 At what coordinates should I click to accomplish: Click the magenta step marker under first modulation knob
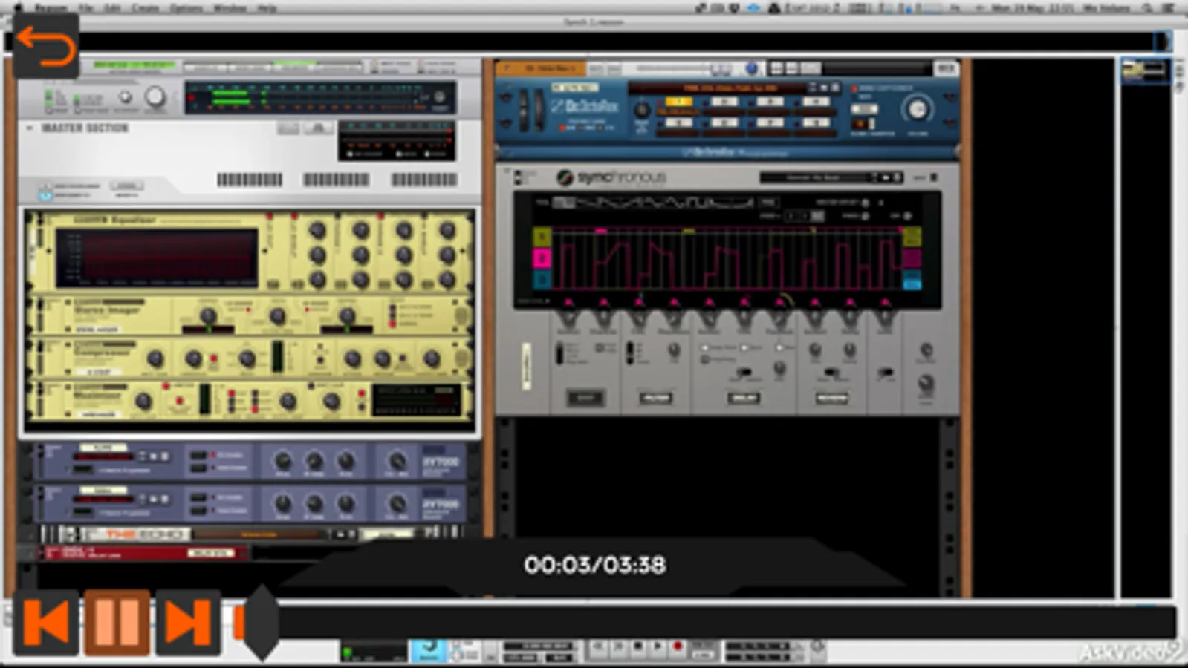[x=568, y=303]
